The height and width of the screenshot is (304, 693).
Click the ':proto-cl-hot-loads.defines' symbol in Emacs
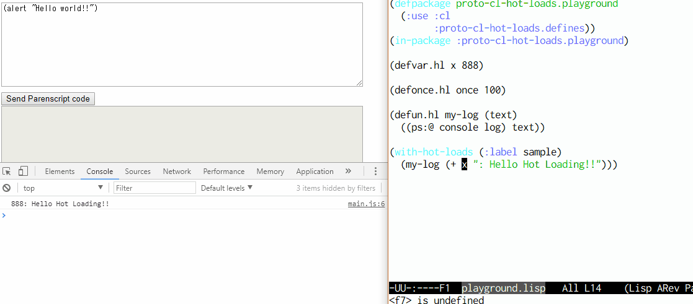pyautogui.click(x=509, y=28)
